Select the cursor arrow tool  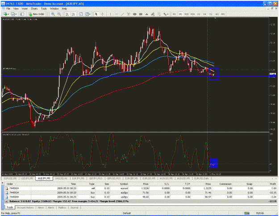[x=96, y=14]
